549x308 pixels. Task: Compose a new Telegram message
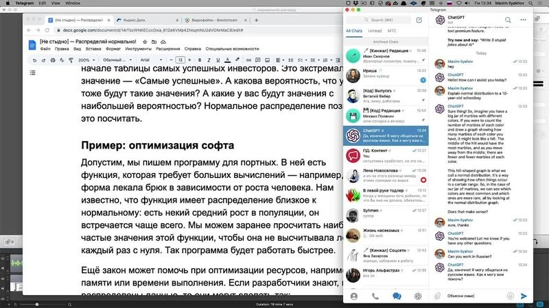click(419, 21)
